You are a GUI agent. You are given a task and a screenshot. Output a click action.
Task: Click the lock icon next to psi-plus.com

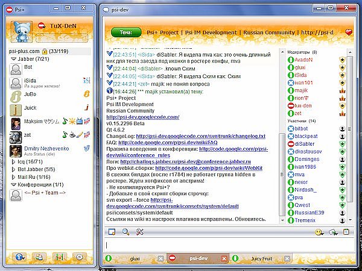(x=44, y=51)
